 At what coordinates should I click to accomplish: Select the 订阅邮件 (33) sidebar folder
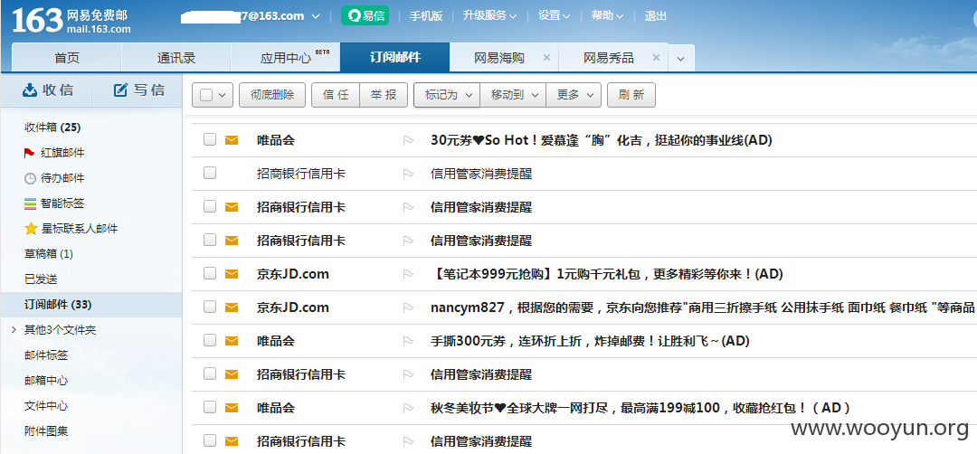pos(91,305)
